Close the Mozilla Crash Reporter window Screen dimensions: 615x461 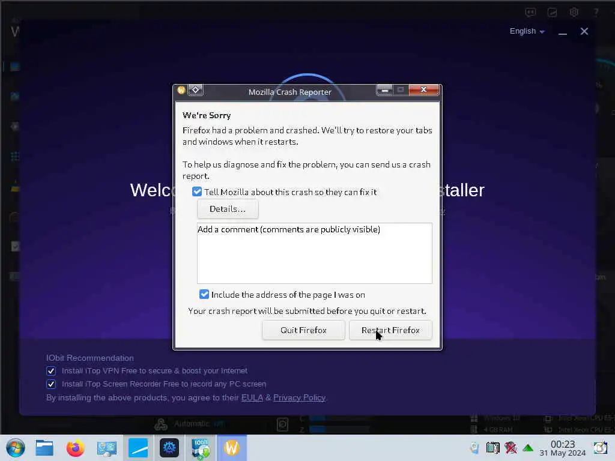click(x=423, y=90)
